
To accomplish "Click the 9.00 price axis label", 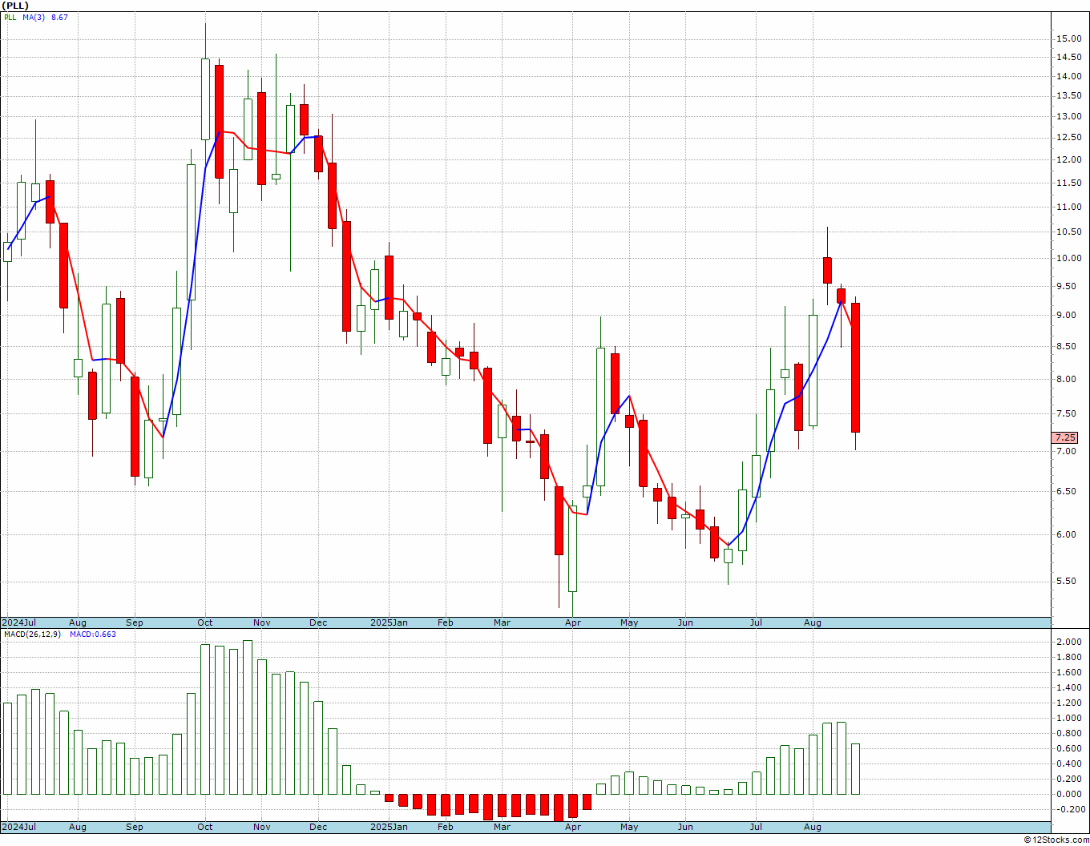I will pyautogui.click(x=1068, y=315).
